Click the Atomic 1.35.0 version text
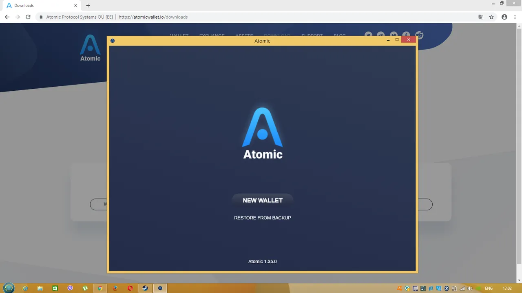This screenshot has height=293, width=522. (x=263, y=261)
